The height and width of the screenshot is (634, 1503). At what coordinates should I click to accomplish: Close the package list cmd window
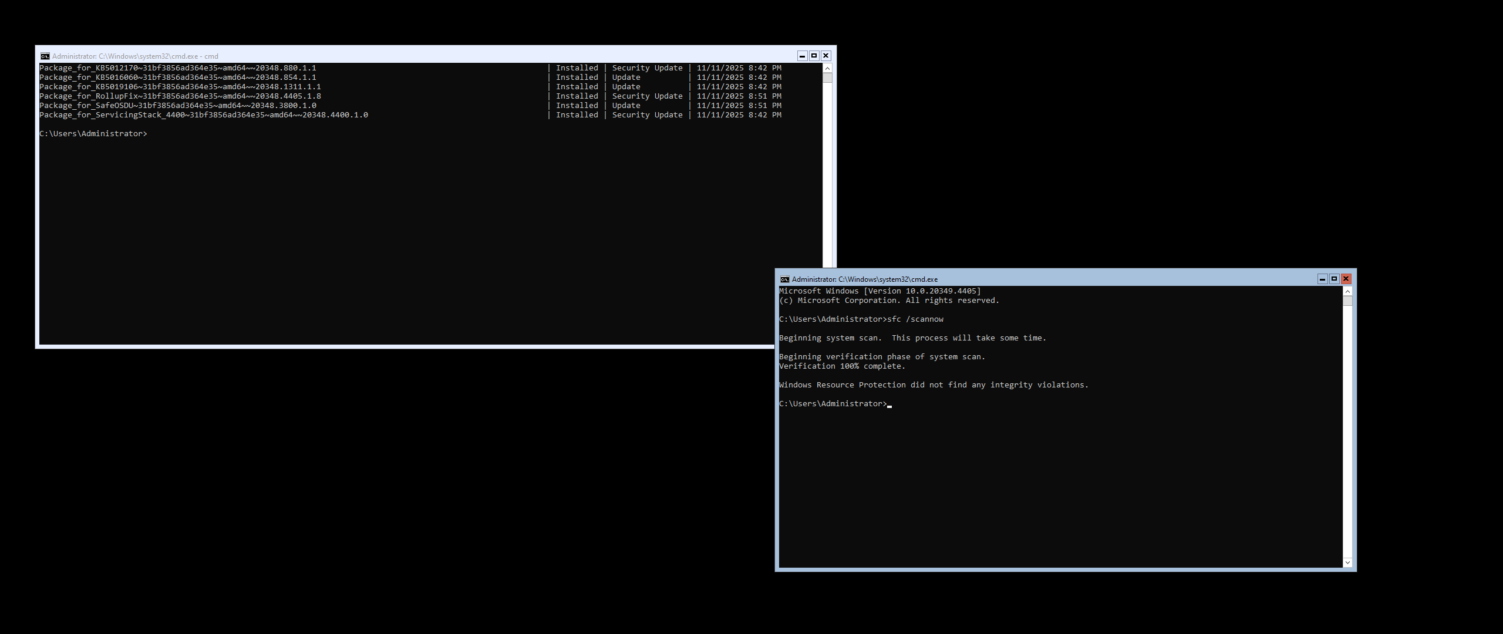[x=825, y=56]
